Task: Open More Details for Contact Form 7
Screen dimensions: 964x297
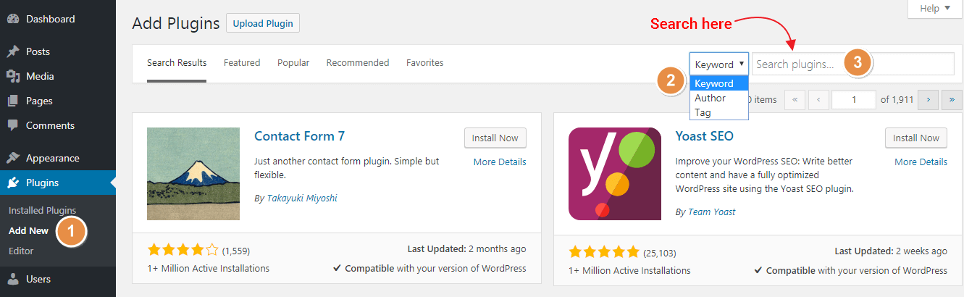Action: pyautogui.click(x=500, y=162)
